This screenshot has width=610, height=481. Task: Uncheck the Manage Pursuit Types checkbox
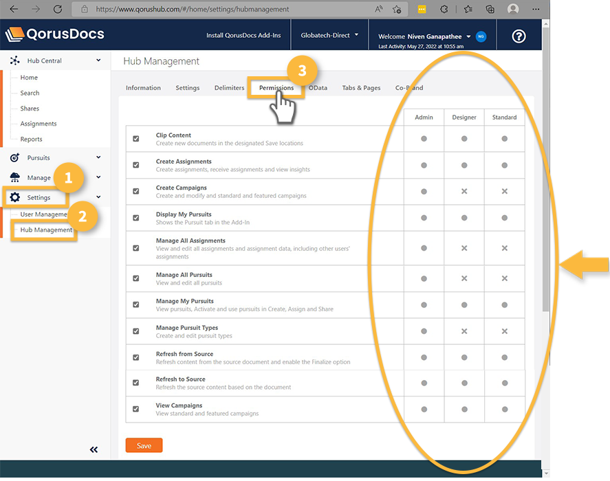pos(135,331)
